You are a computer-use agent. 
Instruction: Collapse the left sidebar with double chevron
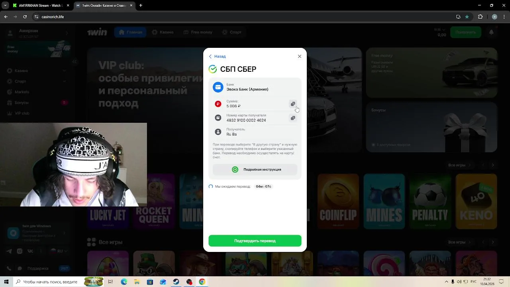(75, 62)
